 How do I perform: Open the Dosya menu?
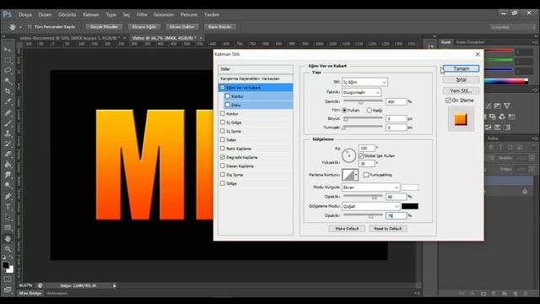pos(25,14)
